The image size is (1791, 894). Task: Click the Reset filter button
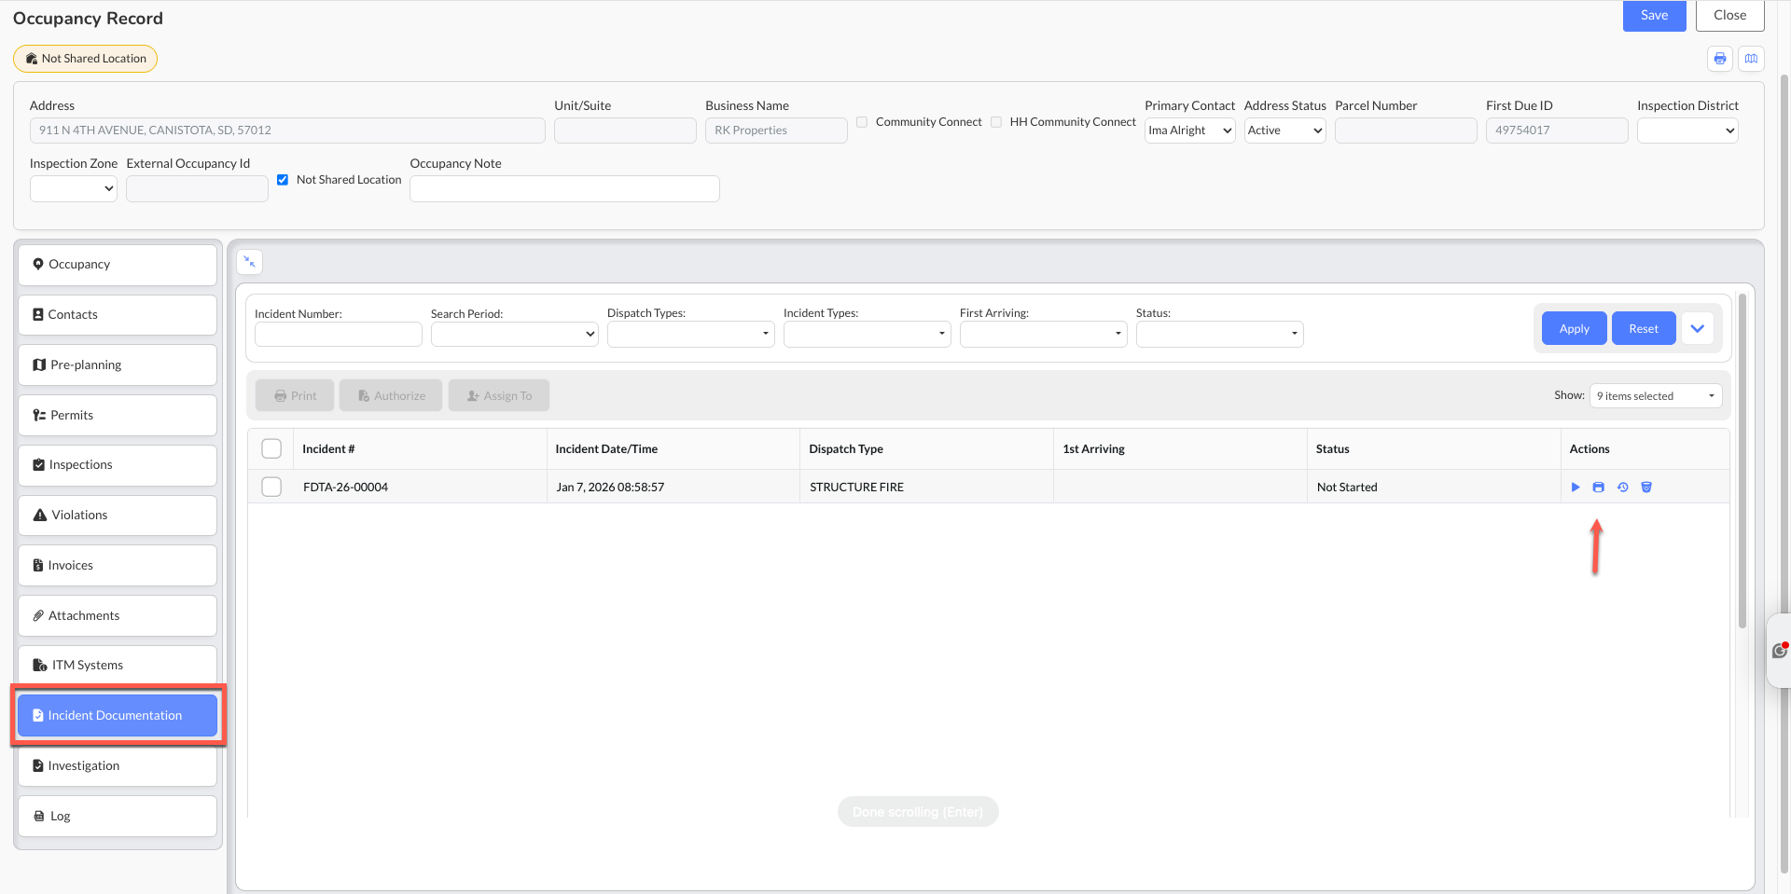[x=1643, y=328]
